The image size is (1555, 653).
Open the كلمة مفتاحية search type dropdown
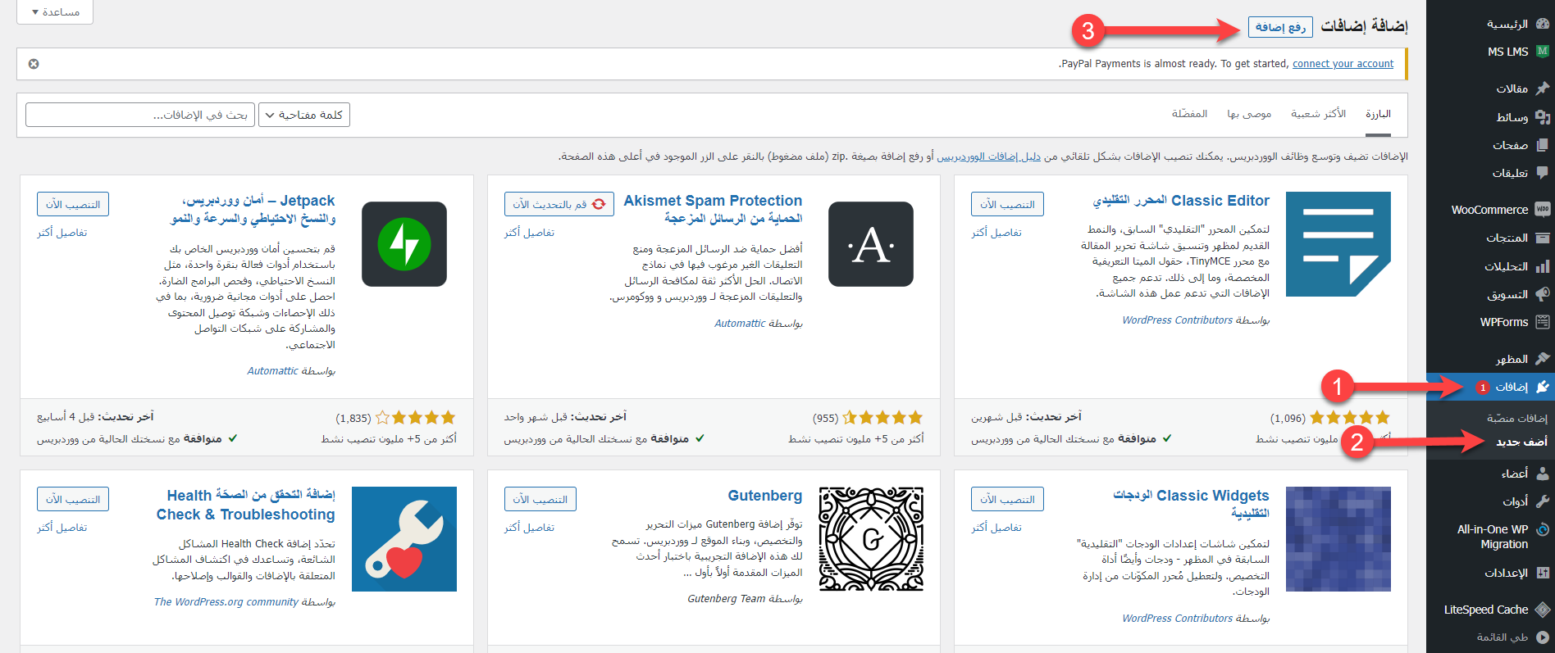pos(304,115)
